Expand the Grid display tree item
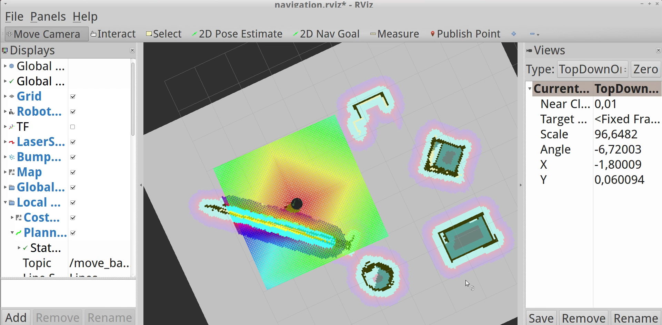 [x=5, y=96]
